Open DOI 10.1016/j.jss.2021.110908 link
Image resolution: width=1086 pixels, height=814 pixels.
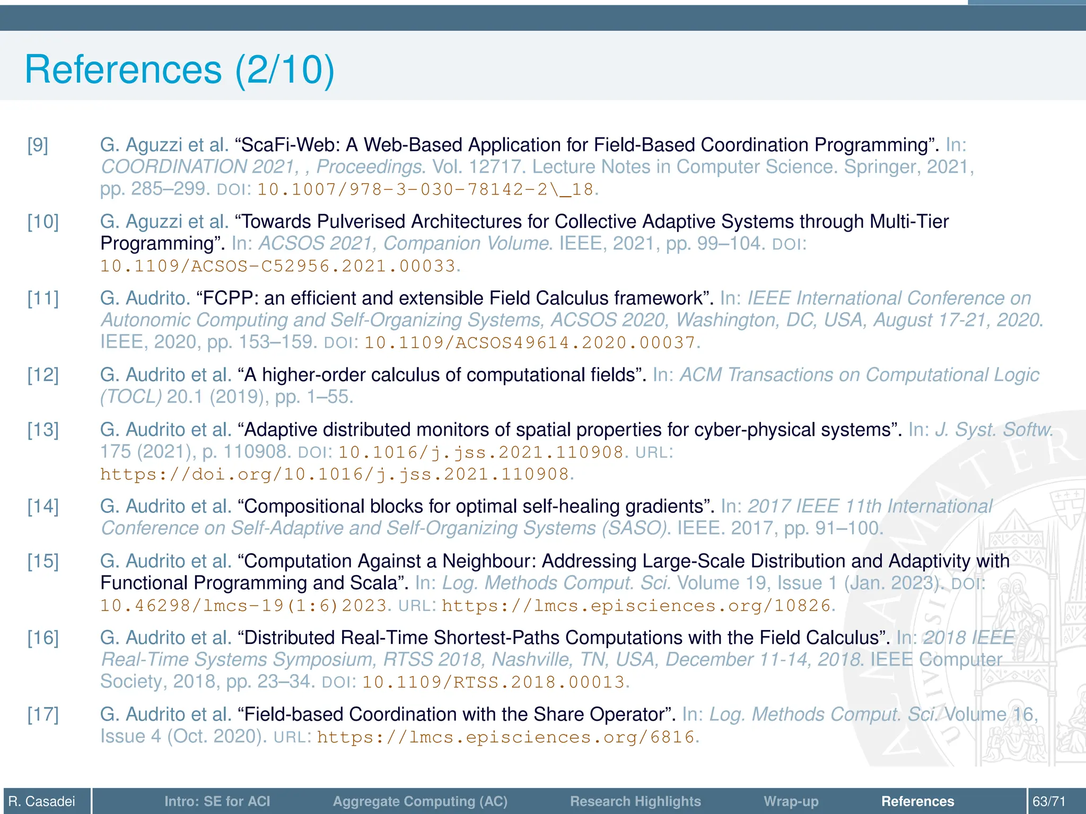(x=481, y=452)
